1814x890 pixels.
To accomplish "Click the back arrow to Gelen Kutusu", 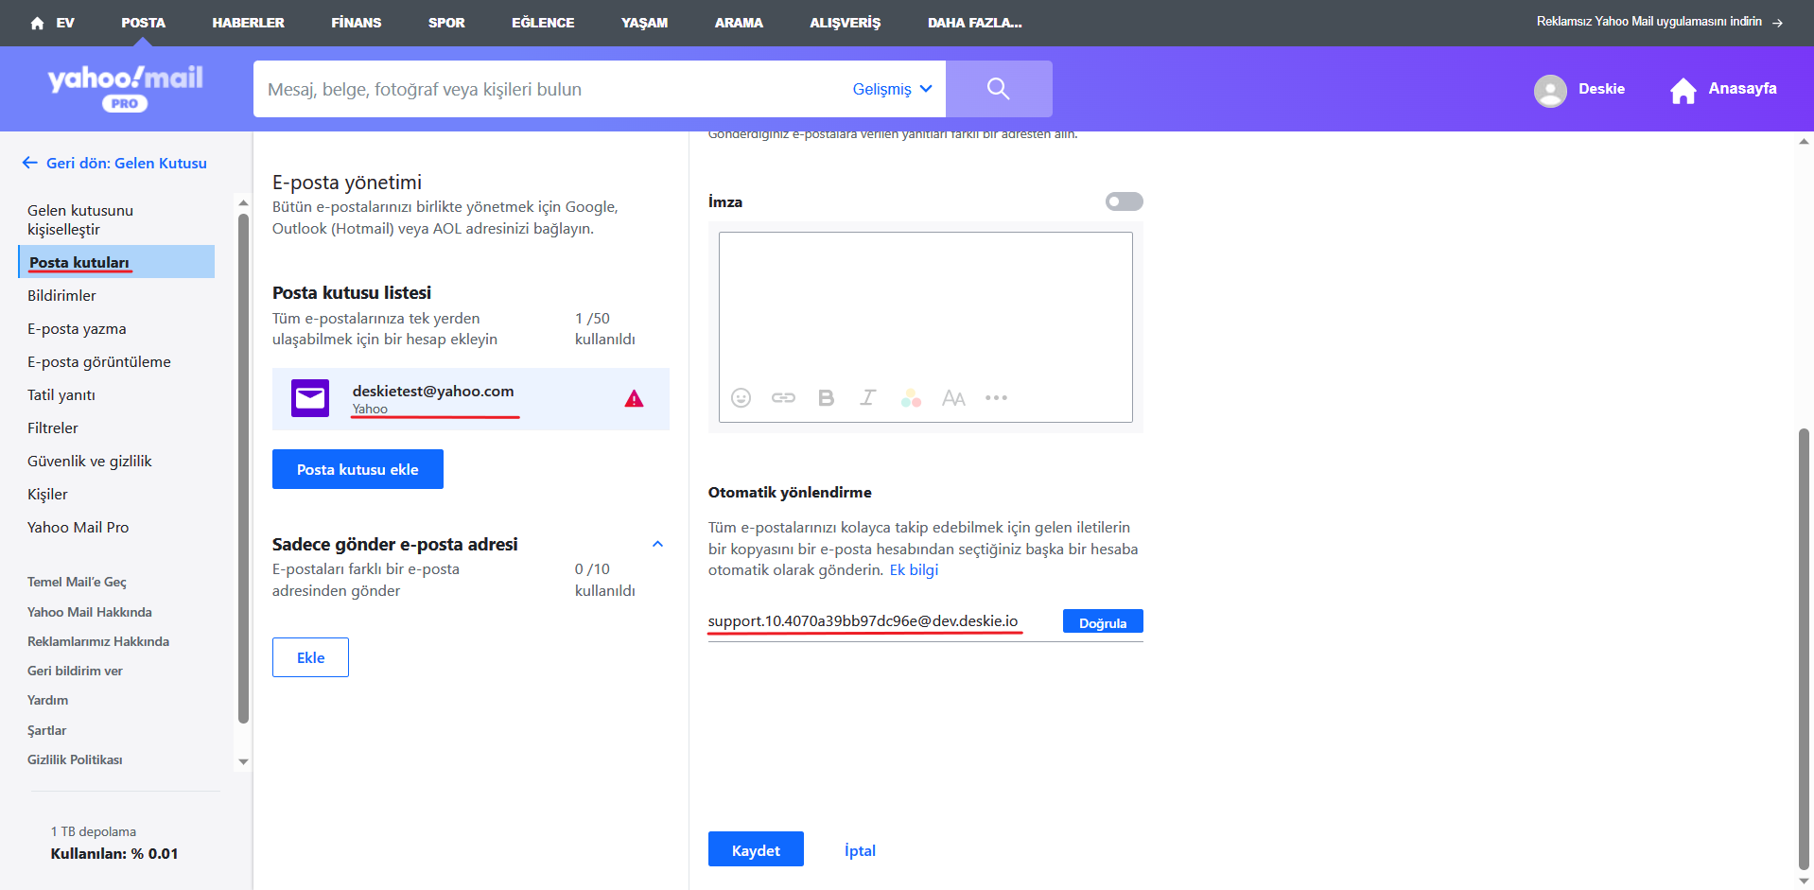I will click(x=30, y=163).
